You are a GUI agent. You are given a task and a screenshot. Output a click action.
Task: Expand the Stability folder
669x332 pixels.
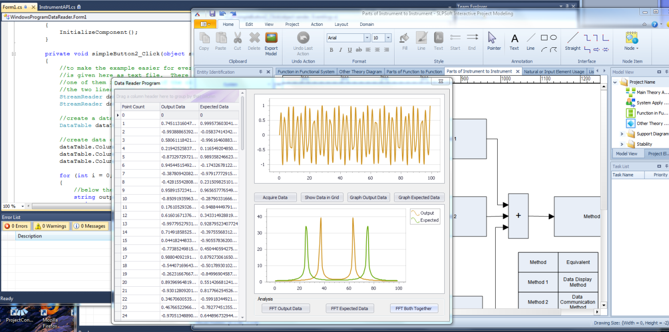622,144
